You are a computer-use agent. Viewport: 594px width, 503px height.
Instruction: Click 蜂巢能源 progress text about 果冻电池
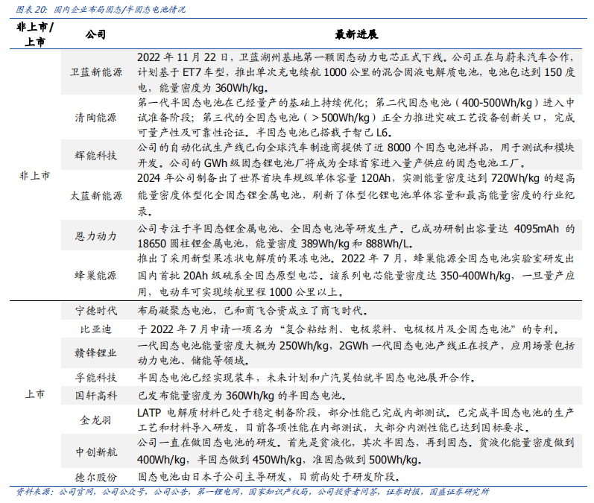pyautogui.click(x=356, y=276)
